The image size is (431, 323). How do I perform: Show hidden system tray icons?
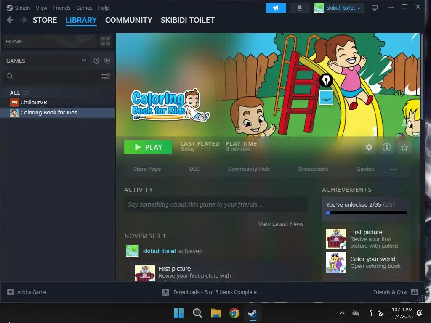(x=342, y=313)
